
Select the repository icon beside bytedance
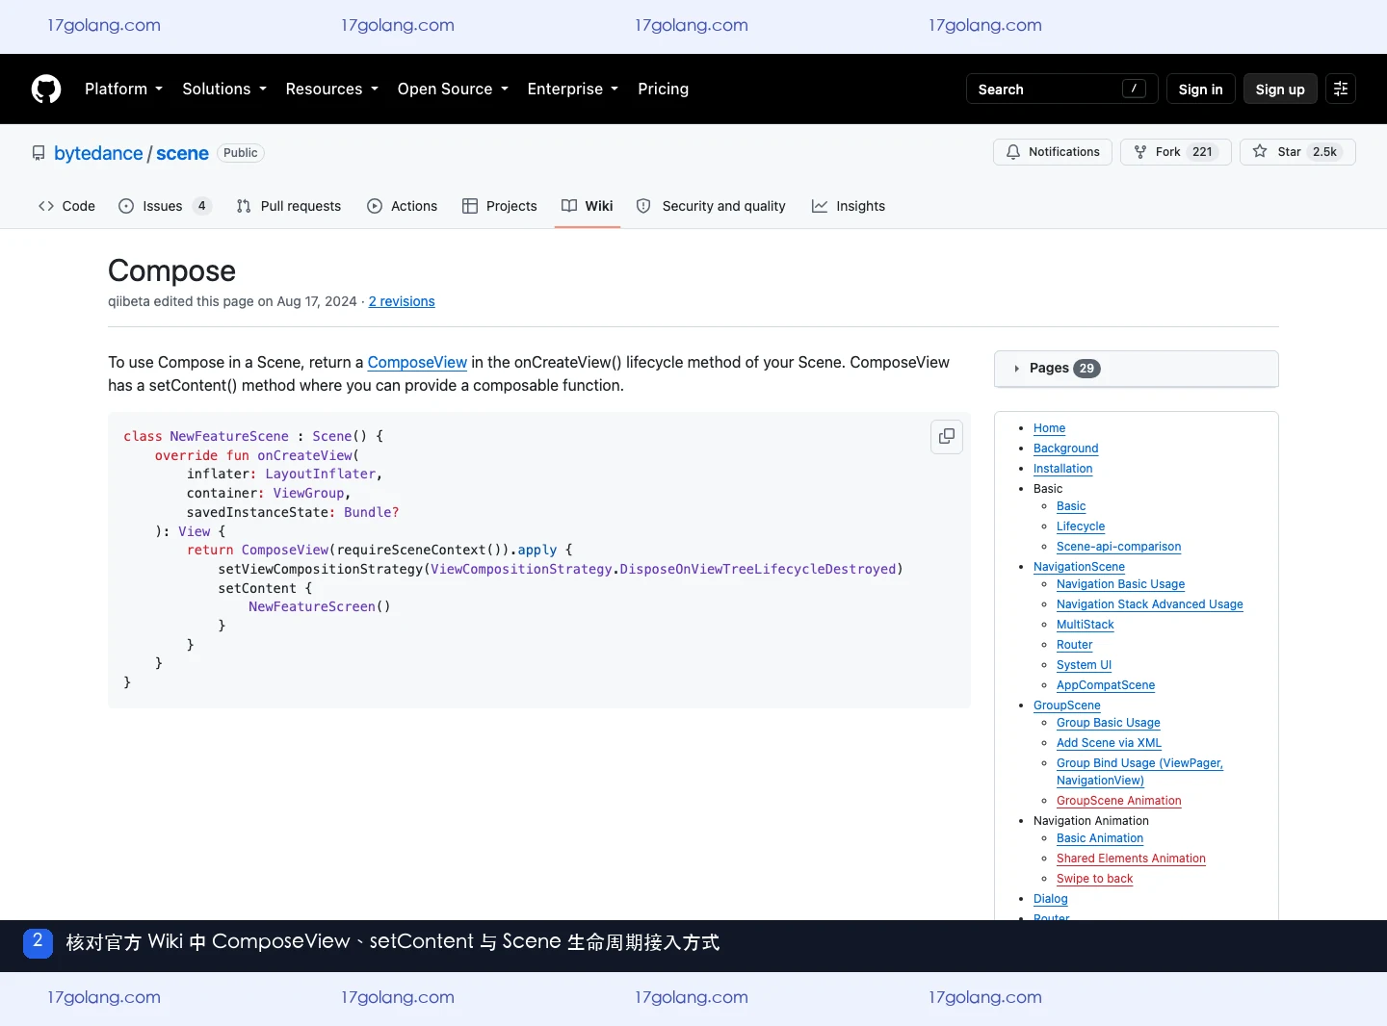point(39,153)
